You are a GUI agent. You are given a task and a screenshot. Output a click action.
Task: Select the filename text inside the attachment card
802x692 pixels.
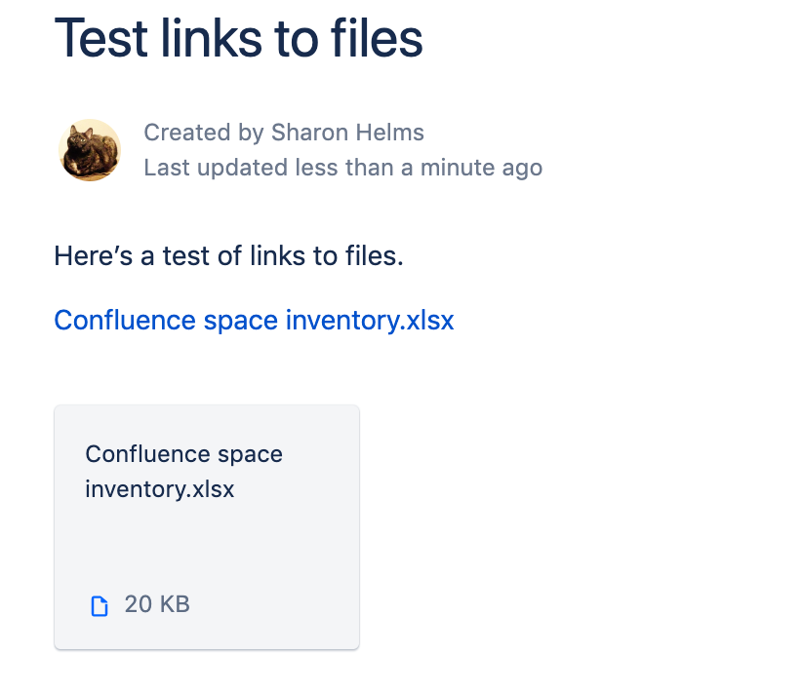point(183,471)
